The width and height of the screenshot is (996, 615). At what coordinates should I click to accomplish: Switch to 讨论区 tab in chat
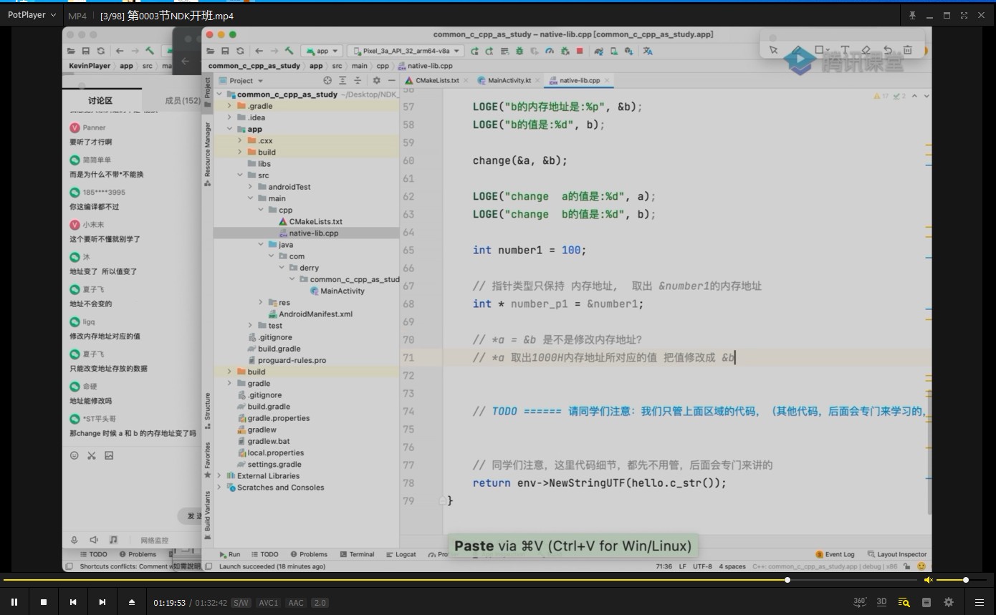(x=100, y=101)
